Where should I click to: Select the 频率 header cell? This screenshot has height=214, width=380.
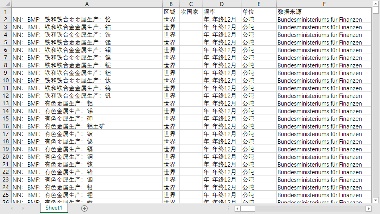(222, 12)
